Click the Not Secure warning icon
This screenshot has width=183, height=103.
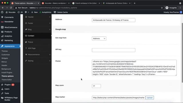pyautogui.click(x=16, y=8)
